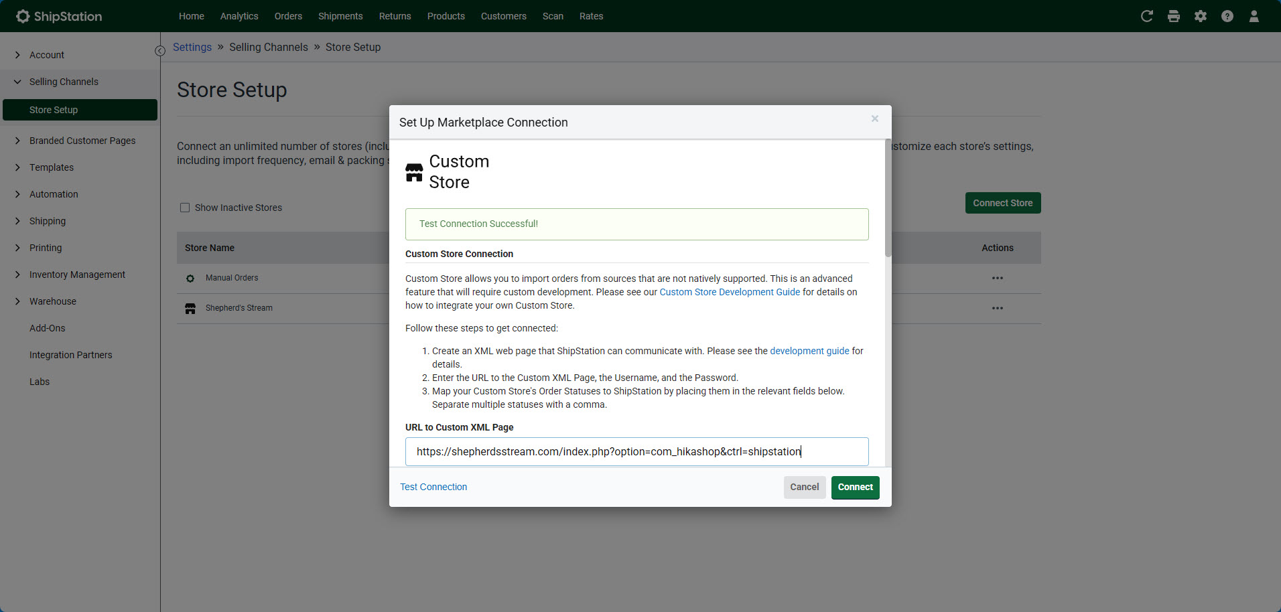Open actions menu for Manual Orders
Screen dimensions: 1281x612
click(x=997, y=278)
